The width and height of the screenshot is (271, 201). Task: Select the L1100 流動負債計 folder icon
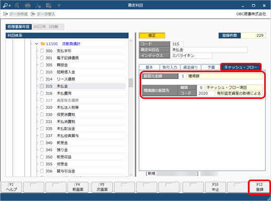pos(43,43)
